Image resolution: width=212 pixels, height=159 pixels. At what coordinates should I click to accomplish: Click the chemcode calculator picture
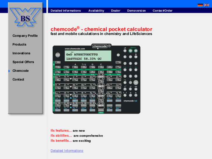(x=97, y=78)
